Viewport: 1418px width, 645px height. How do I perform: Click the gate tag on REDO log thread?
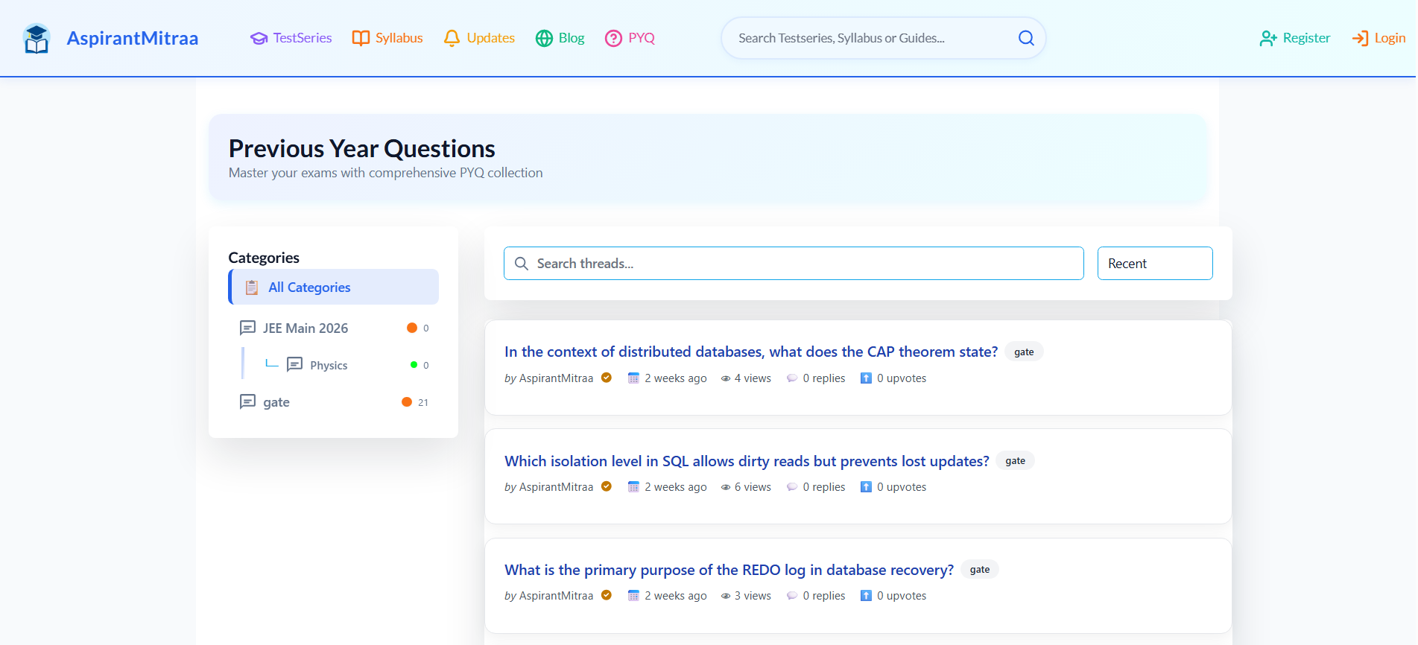pyautogui.click(x=979, y=569)
